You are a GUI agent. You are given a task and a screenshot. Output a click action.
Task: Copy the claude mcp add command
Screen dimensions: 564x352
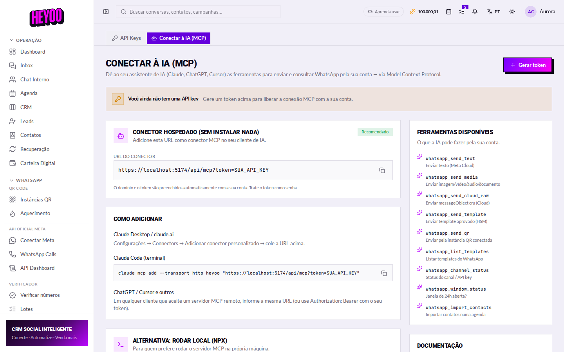tap(384, 273)
